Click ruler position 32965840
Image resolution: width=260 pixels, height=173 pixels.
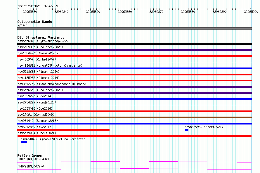pos(62,12)
